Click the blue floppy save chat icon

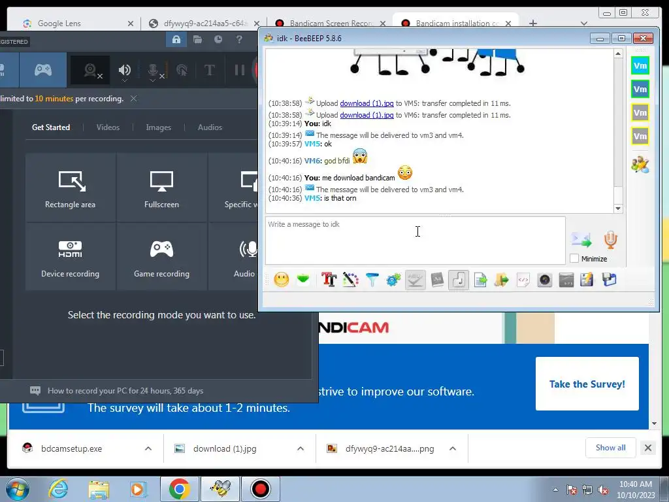pyautogui.click(x=610, y=280)
